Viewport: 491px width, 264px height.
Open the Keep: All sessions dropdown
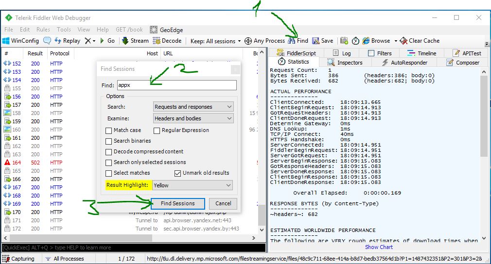[x=216, y=41]
